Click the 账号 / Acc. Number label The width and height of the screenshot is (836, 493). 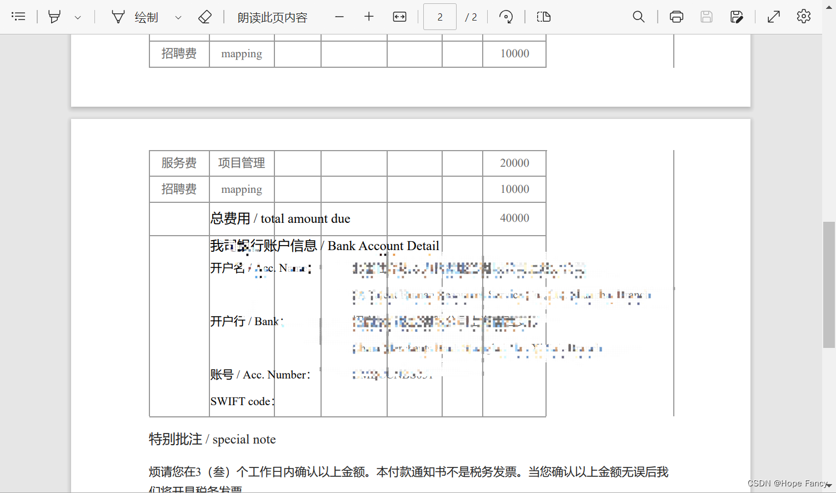260,375
